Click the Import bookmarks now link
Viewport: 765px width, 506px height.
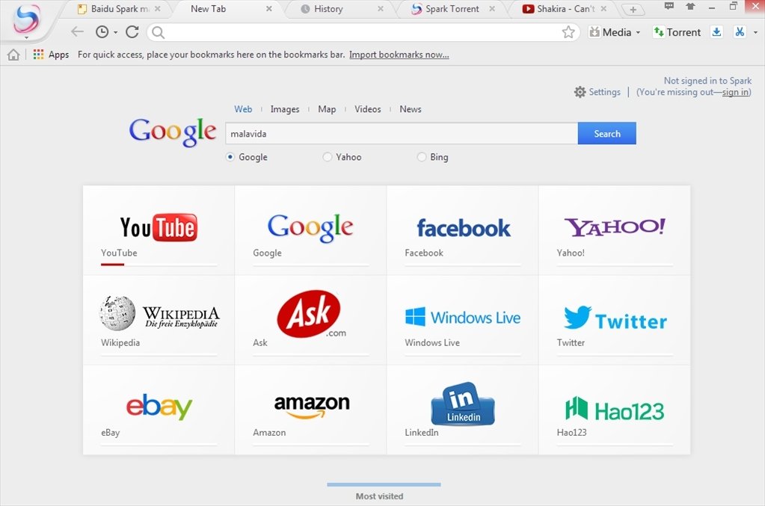[x=399, y=55]
